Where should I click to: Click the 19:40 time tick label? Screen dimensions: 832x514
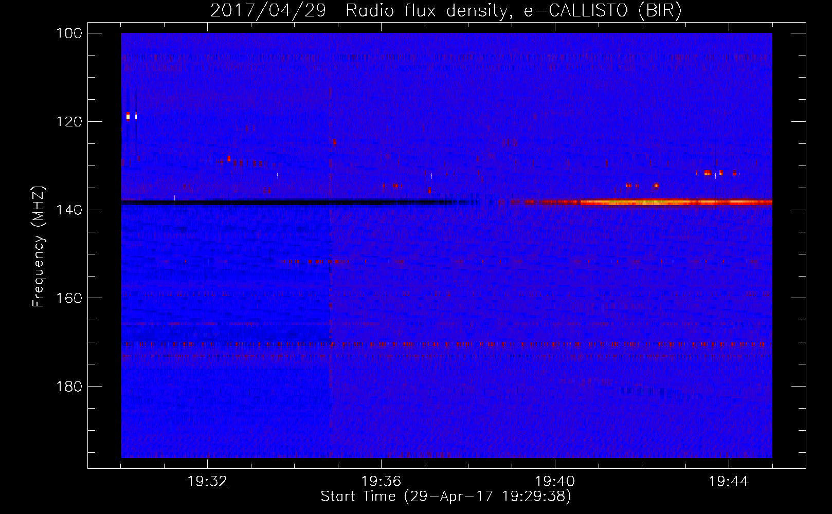(555, 482)
